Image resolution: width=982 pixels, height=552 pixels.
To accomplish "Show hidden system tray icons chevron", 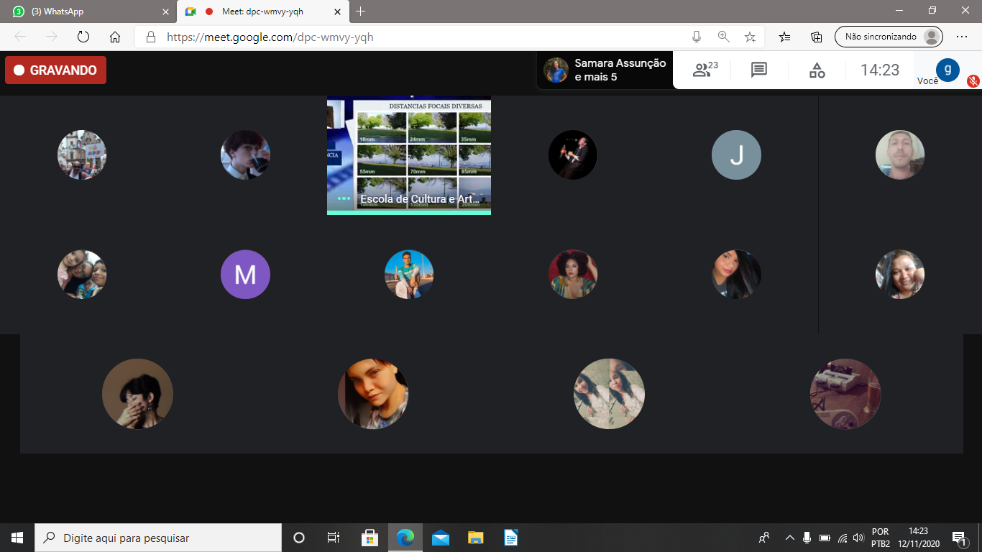I will tap(789, 538).
